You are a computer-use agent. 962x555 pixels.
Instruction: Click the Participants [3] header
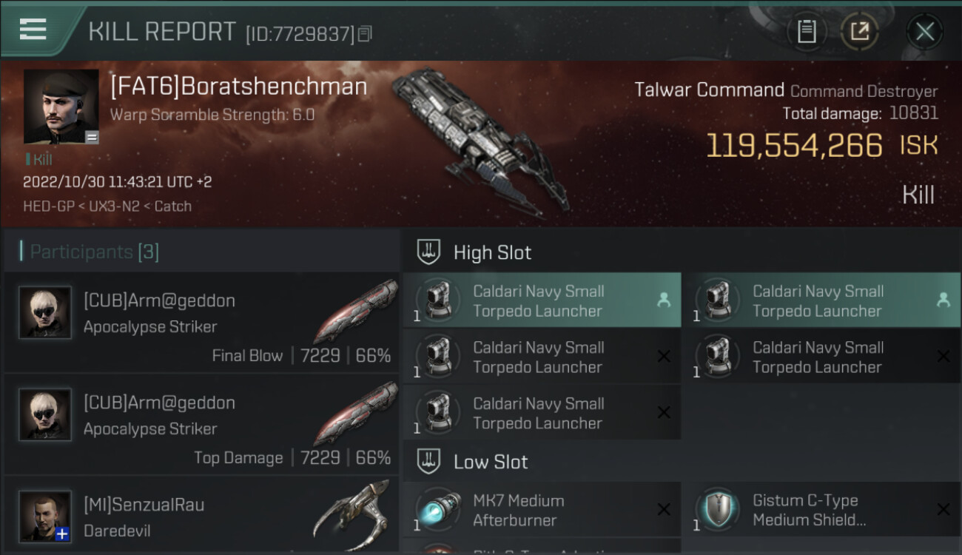[94, 252]
